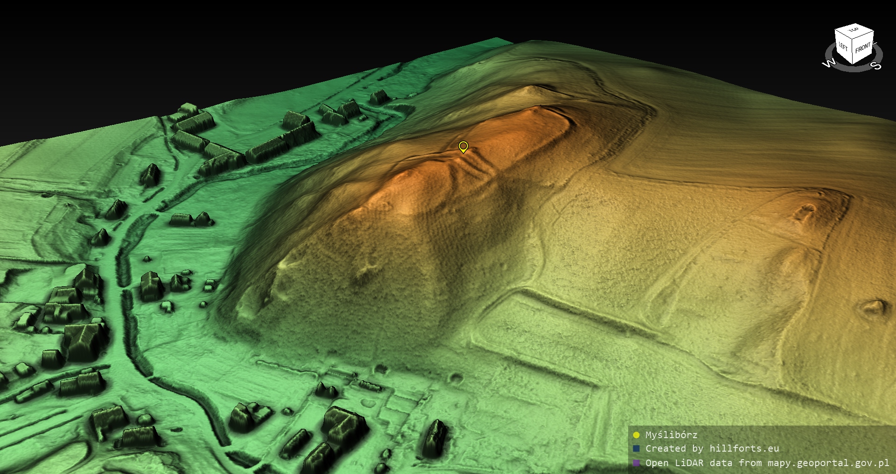
Task: Click the W compass direction letter
Action: click(829, 63)
